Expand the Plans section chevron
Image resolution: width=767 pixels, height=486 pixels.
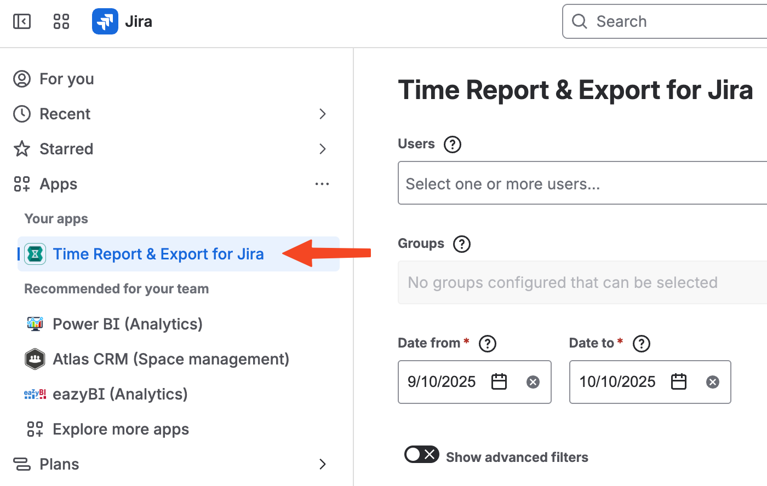click(x=322, y=464)
